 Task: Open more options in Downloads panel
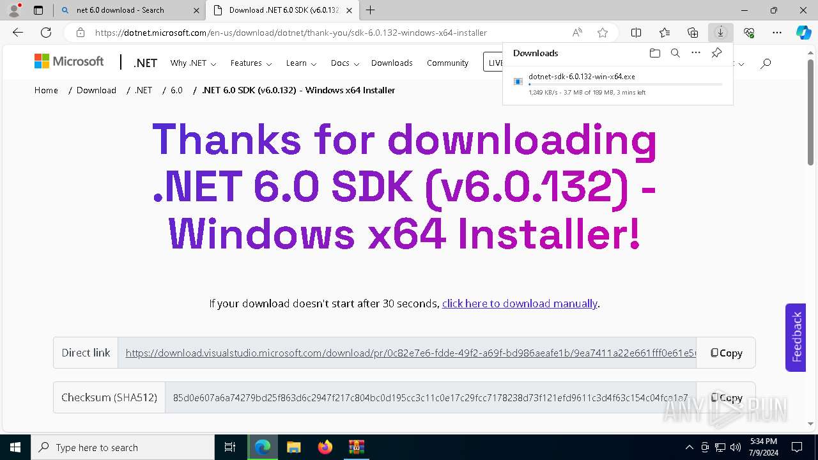pyautogui.click(x=696, y=53)
